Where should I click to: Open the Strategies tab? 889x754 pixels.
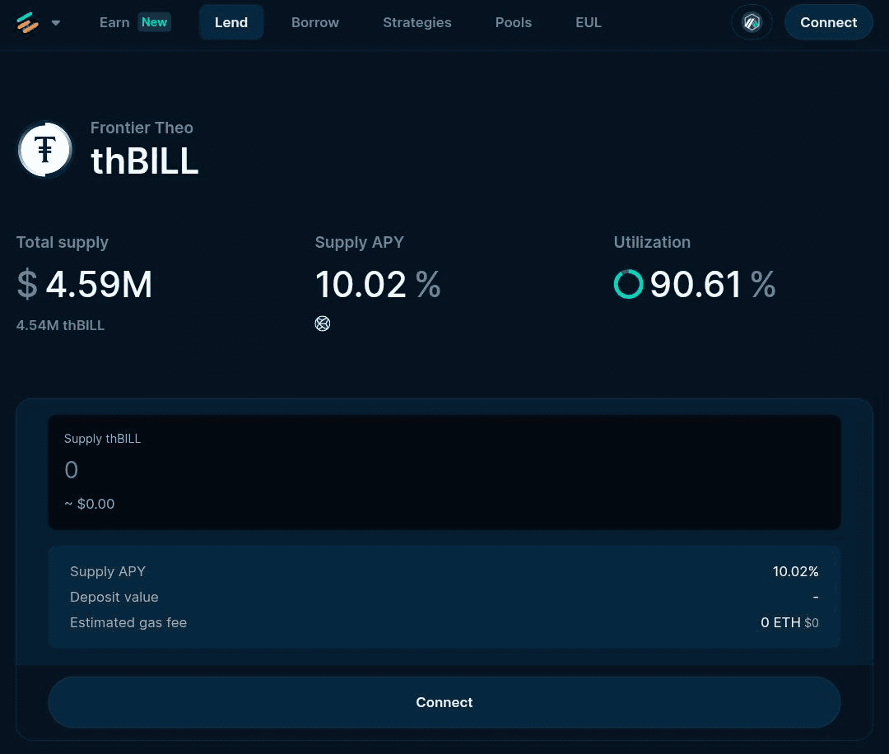coord(417,22)
